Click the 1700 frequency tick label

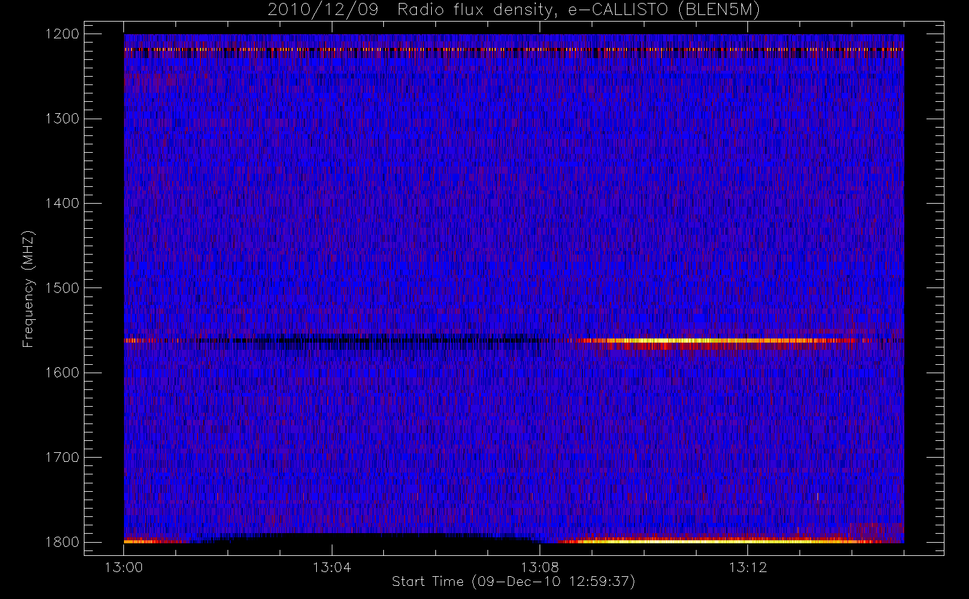(62, 457)
